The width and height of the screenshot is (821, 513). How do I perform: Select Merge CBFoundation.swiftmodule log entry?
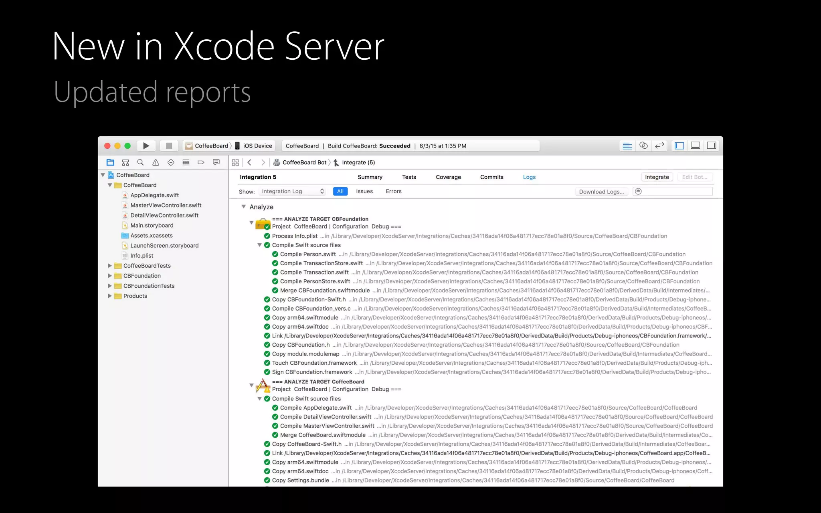tap(491, 291)
